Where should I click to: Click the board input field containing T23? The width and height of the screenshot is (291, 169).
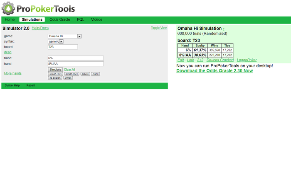63,47
